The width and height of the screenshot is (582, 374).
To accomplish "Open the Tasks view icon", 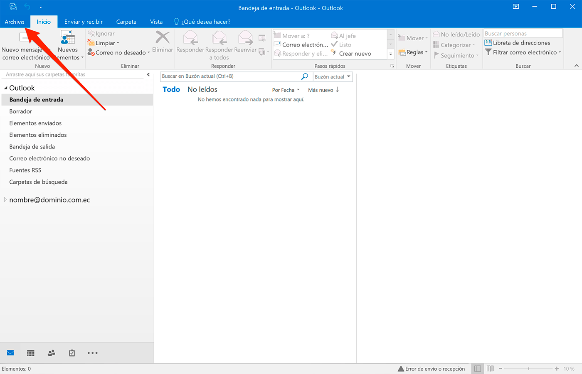I will tap(72, 352).
